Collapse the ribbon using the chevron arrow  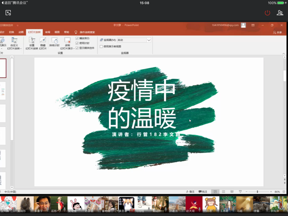pyautogui.click(x=283, y=53)
